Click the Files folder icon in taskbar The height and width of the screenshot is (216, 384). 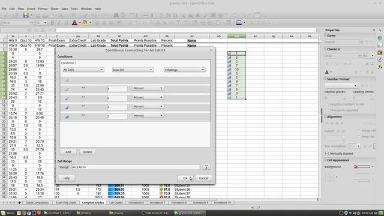(x=19, y=213)
